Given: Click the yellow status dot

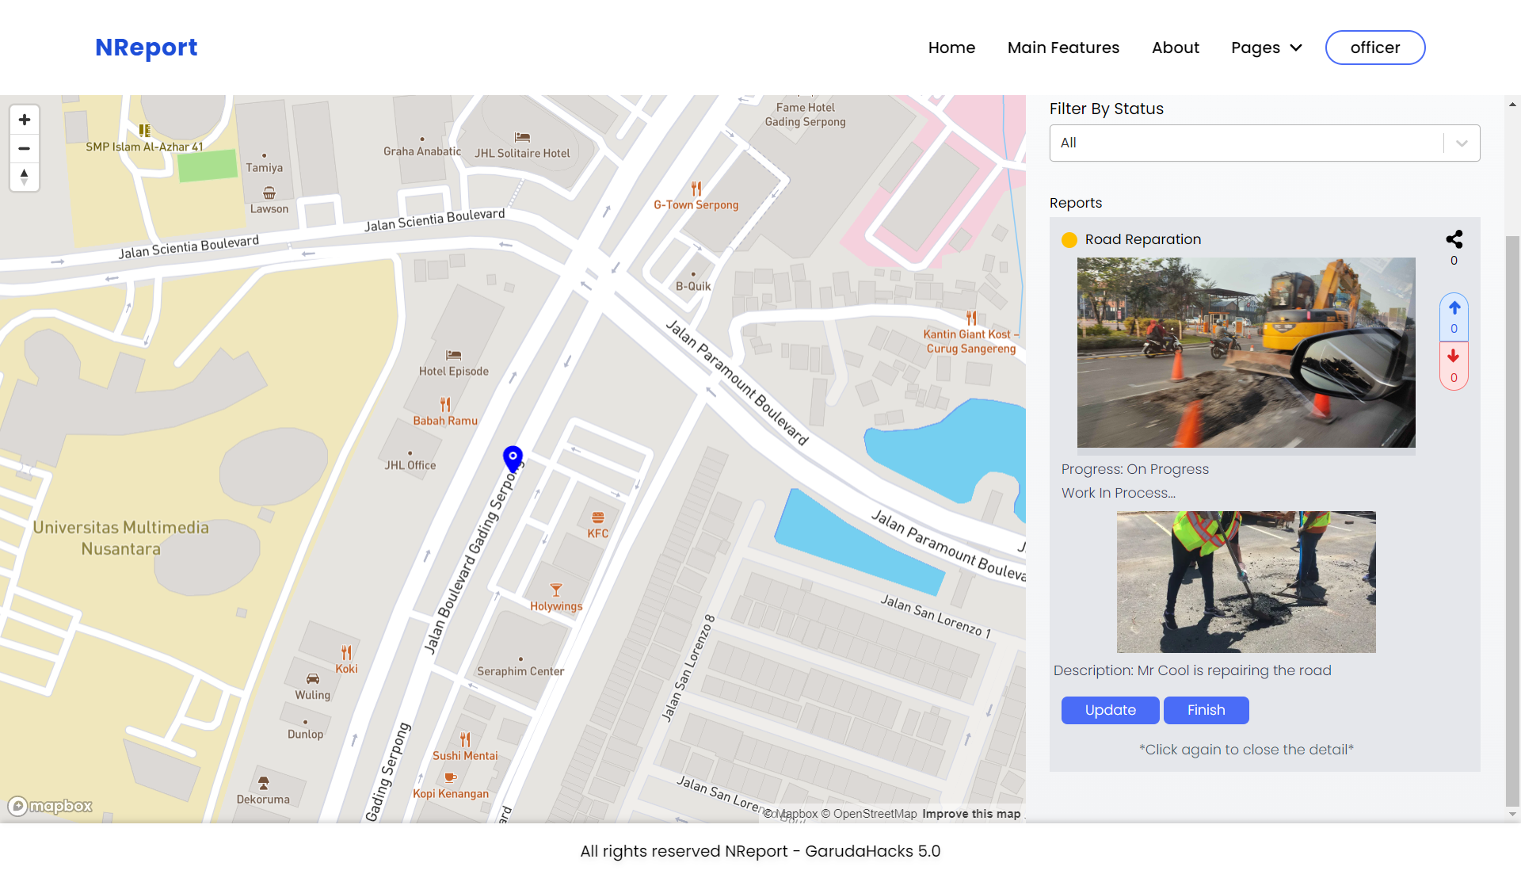Looking at the screenshot, I should point(1069,240).
